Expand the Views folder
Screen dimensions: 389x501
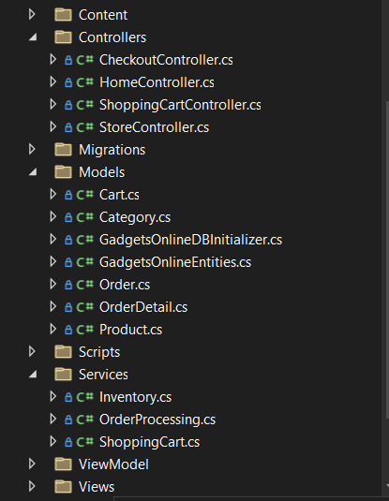click(32, 486)
